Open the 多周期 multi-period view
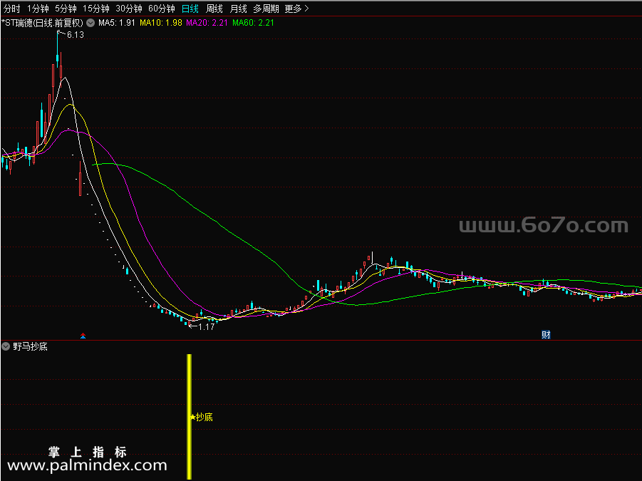 [266, 9]
